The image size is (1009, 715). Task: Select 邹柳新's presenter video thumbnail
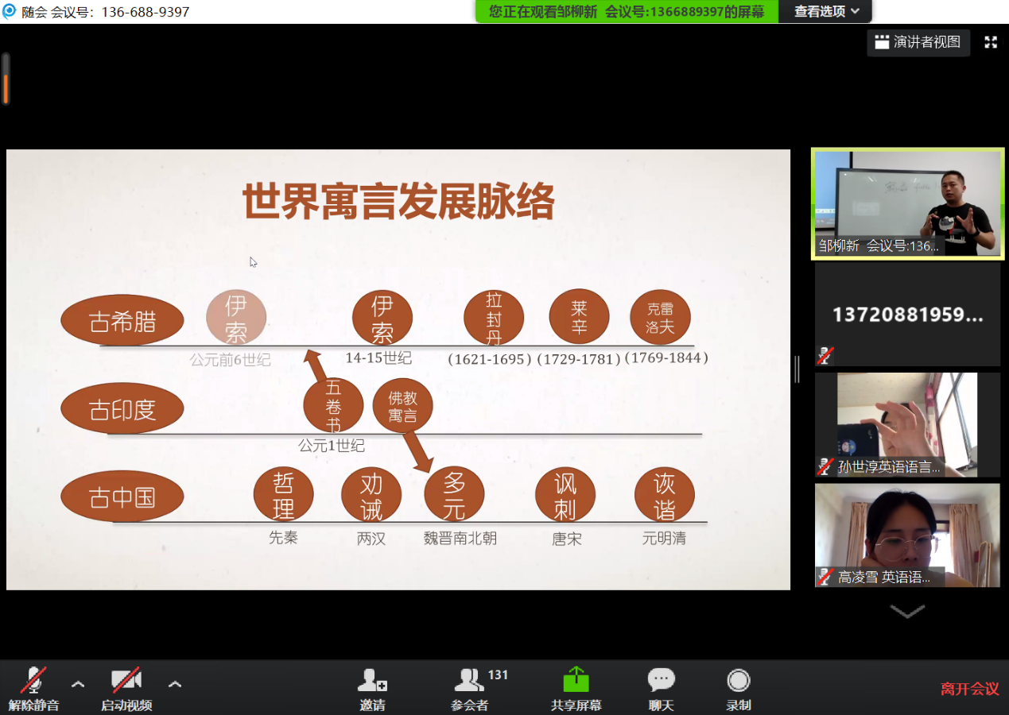[x=907, y=203]
